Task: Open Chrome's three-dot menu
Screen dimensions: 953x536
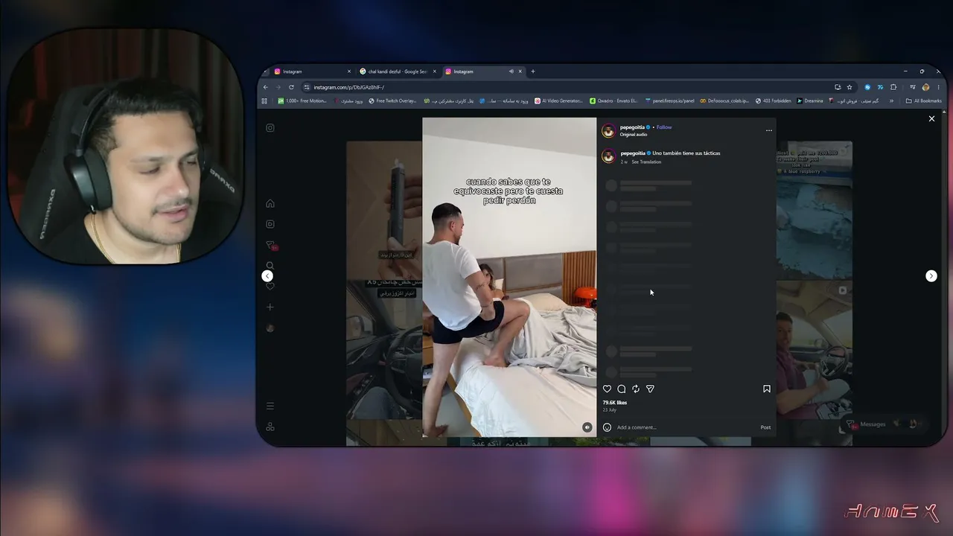Action: tap(938, 87)
